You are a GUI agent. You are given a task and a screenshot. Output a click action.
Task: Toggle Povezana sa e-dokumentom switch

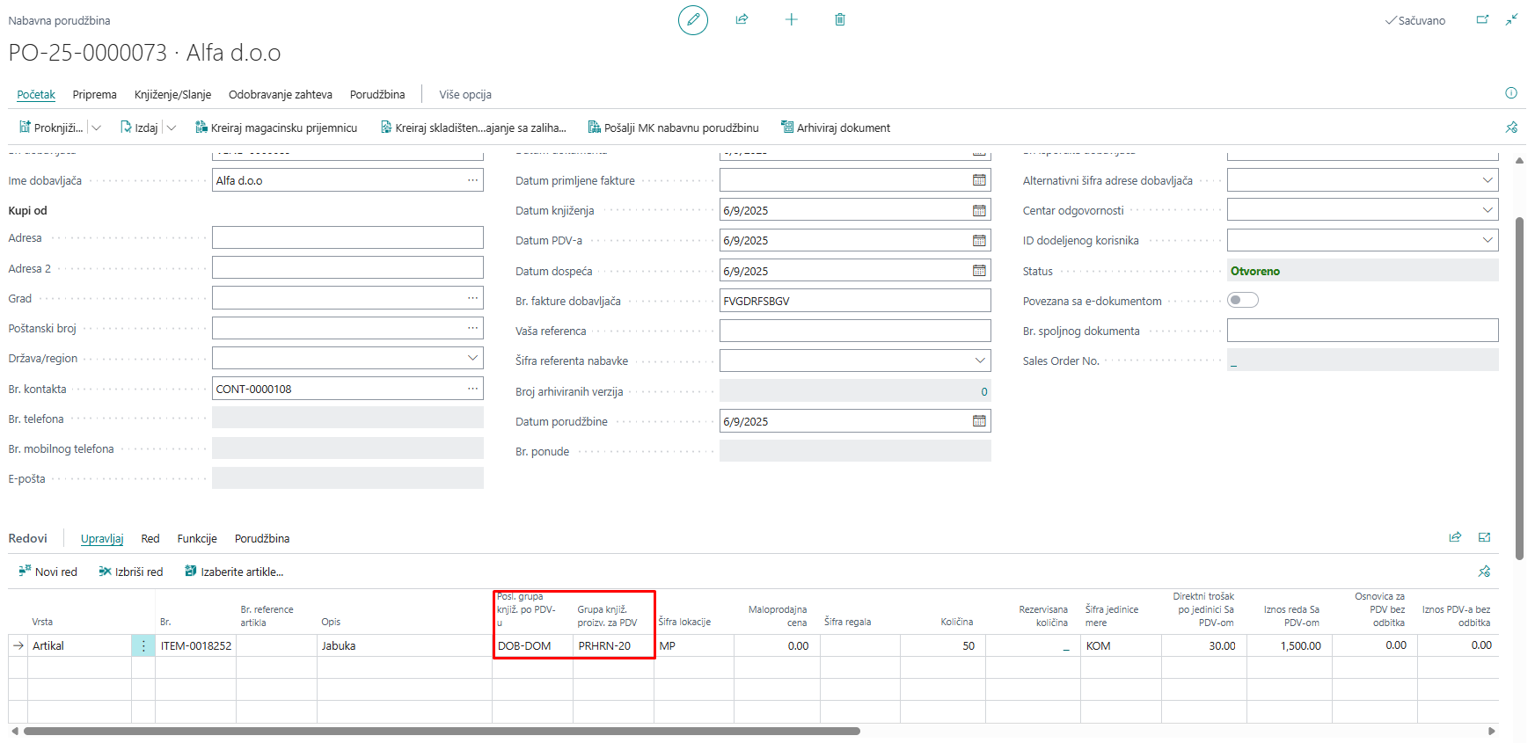(x=1242, y=301)
